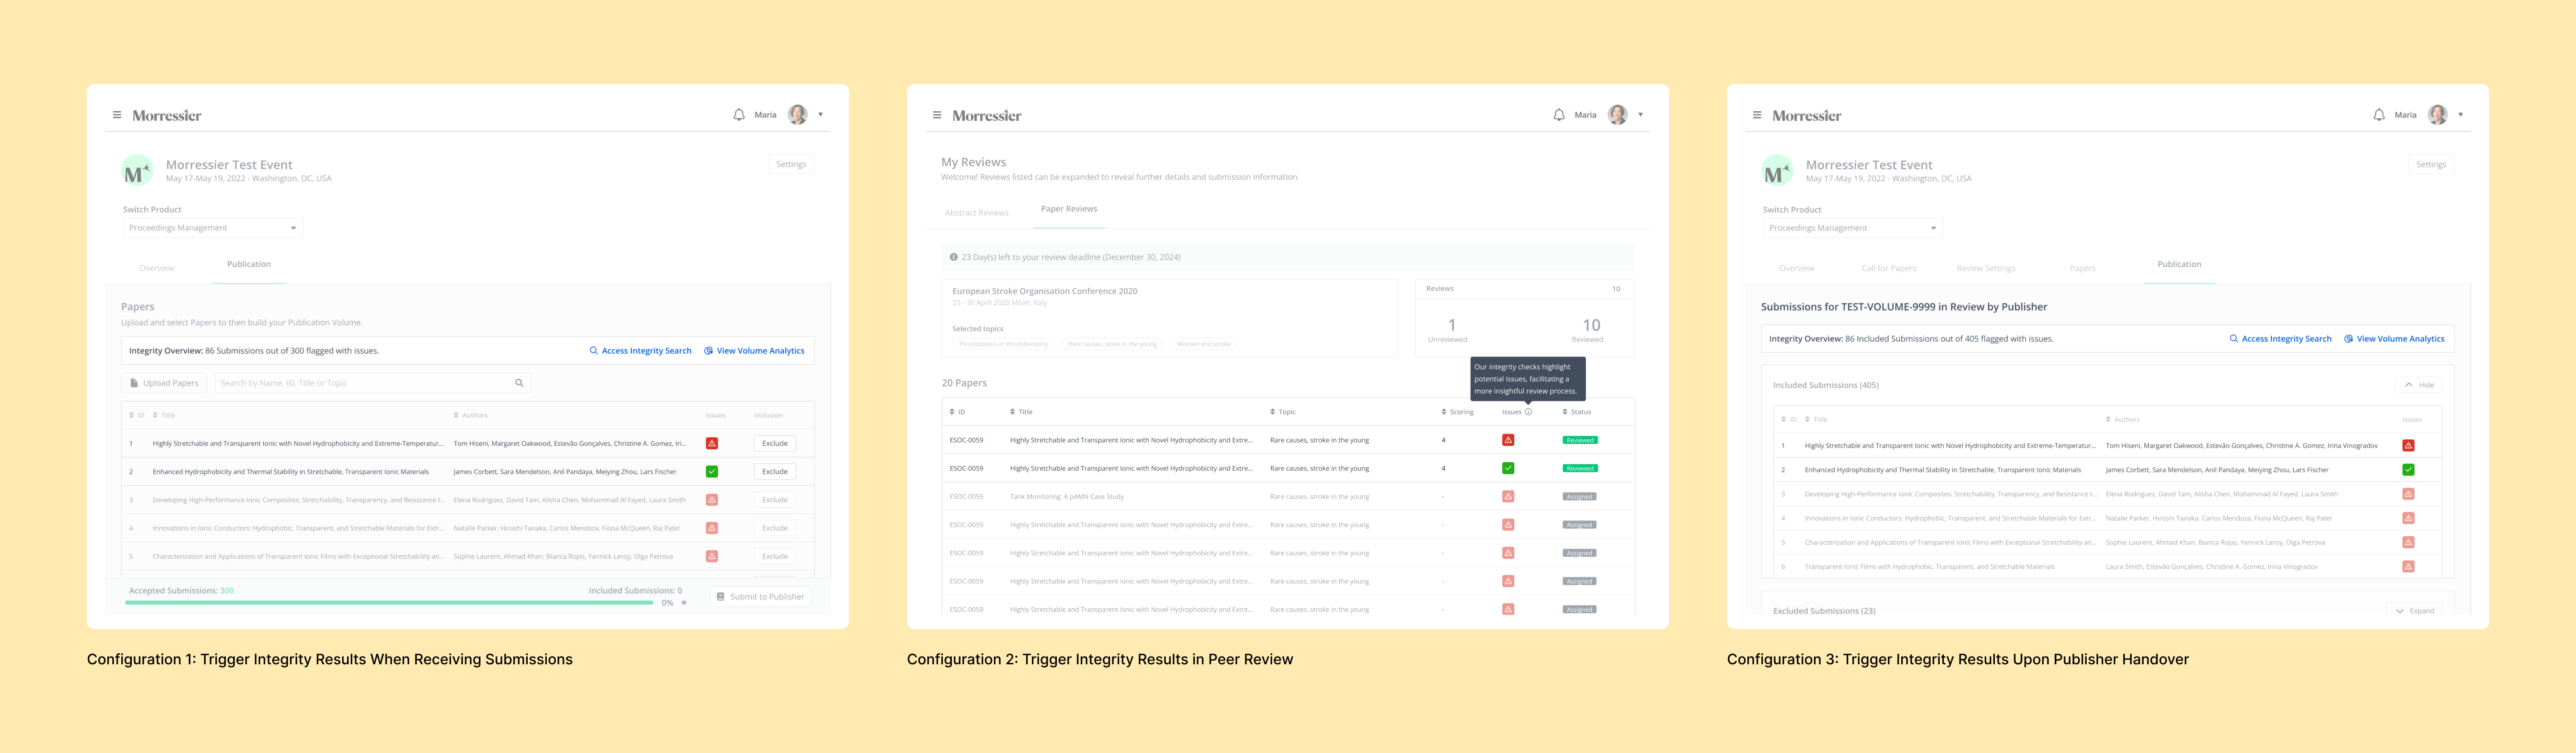Screen dimensions: 2576x753
Task: Exclude paper 4 in Configuration 1
Action: pos(775,528)
